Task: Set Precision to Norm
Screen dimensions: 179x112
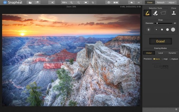Action: 154,59
